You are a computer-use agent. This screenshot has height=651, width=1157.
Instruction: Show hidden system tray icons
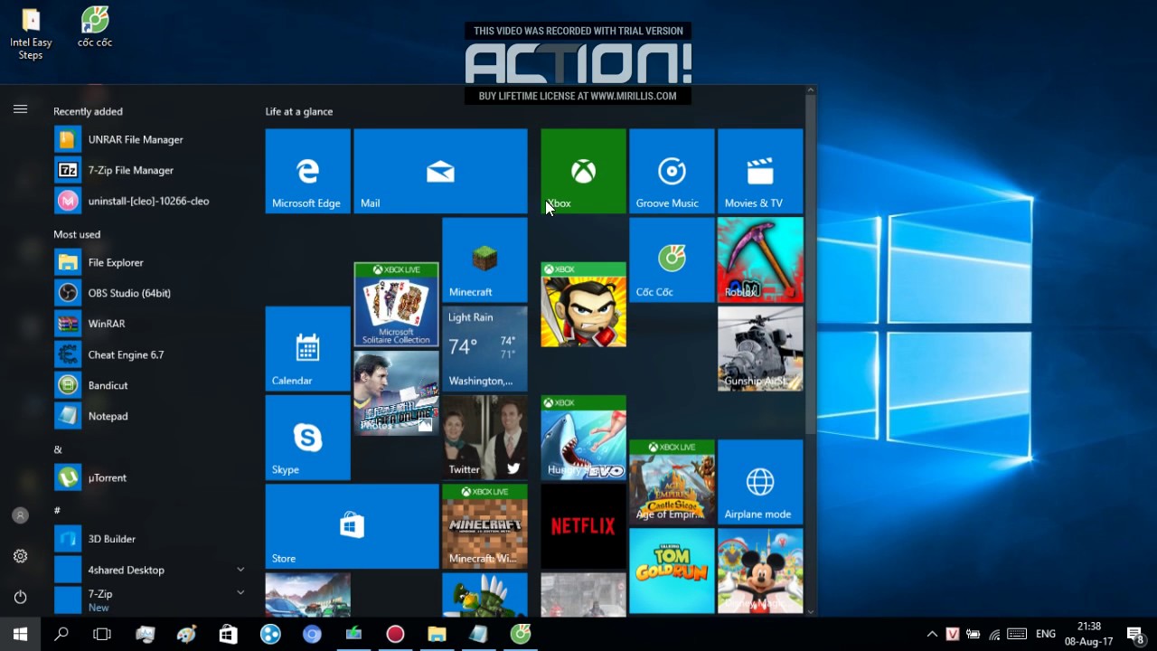(x=932, y=634)
